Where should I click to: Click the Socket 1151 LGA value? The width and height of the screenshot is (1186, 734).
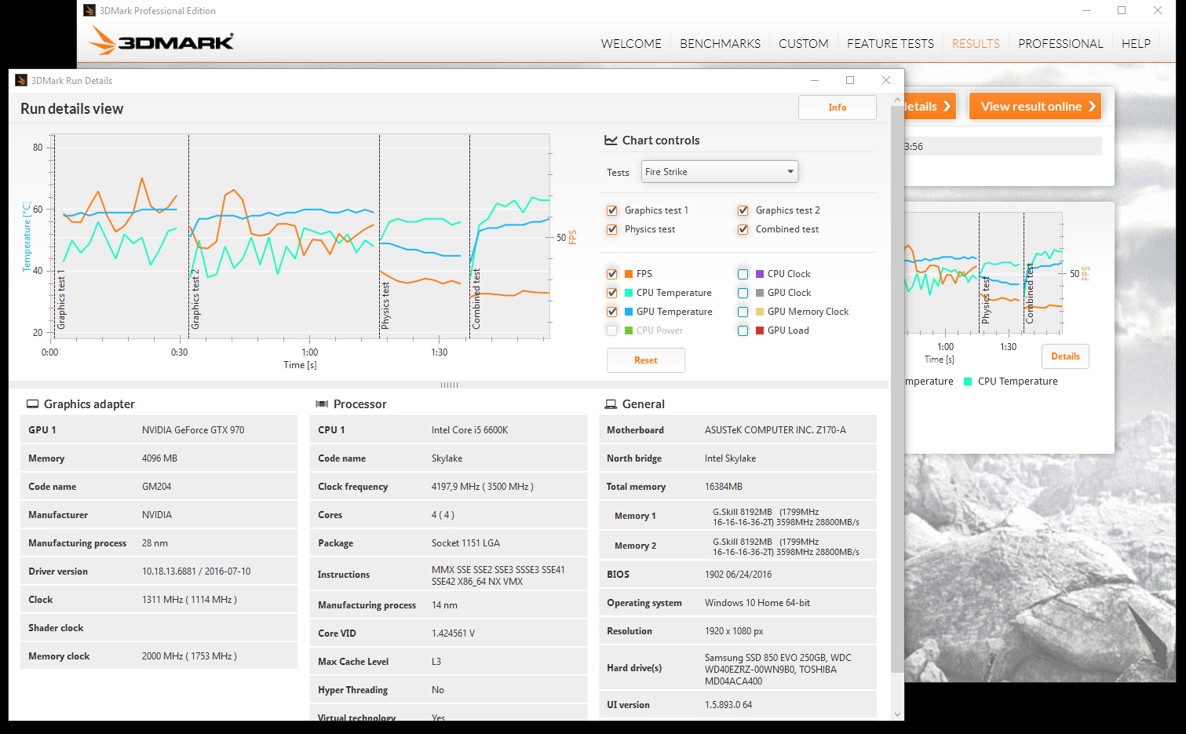465,543
